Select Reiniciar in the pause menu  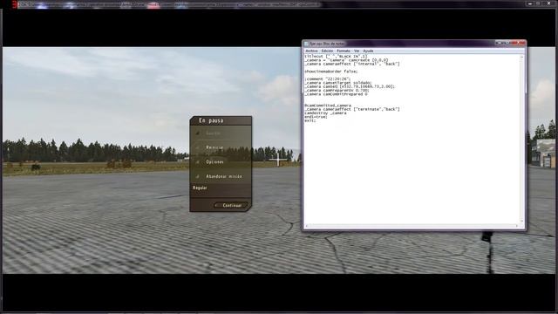click(214, 147)
